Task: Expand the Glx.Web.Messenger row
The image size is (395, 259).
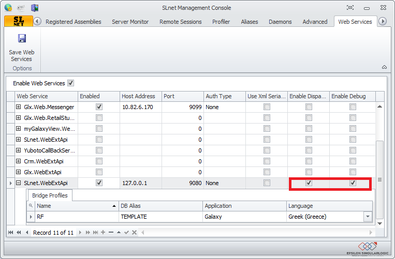Action: (19, 107)
